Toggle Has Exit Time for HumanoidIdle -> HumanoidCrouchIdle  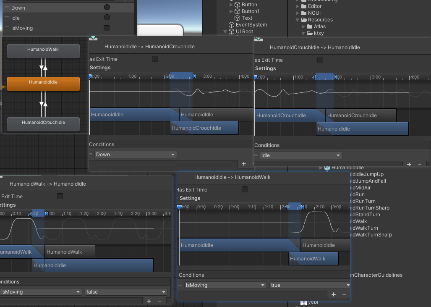click(155, 59)
